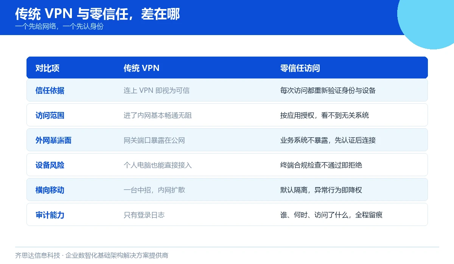
Task: Click the 零信任访问 column header
Action: (x=300, y=68)
